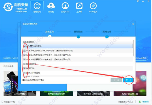Uncheck the 华为展讯64位驱动 checkbox
Image resolution: width=152 pixels, height=105 pixels.
[24, 46]
